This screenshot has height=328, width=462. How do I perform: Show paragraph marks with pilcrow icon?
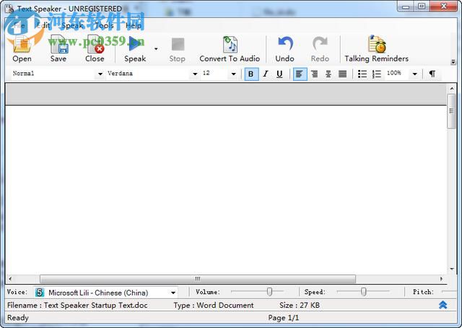point(432,74)
